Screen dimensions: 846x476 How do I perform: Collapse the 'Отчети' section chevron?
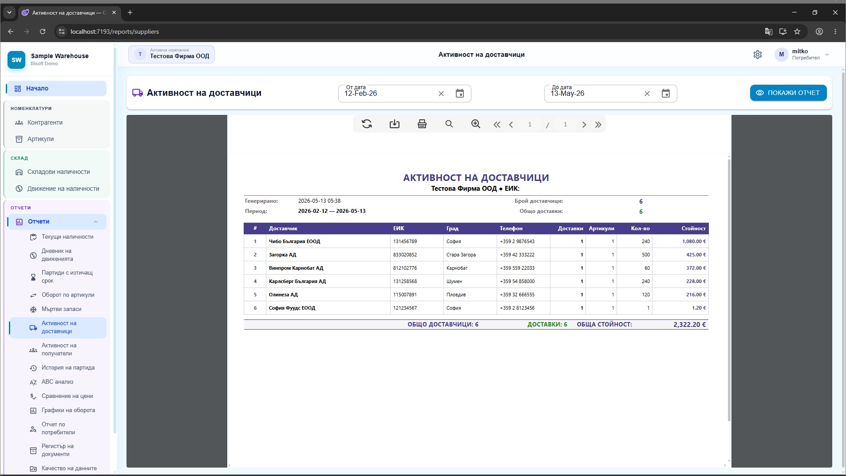(96, 222)
